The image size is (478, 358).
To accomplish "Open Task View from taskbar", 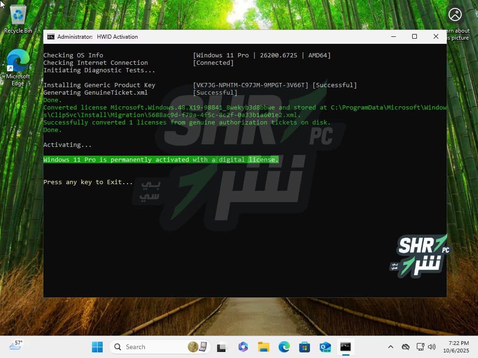I will coord(221,347).
